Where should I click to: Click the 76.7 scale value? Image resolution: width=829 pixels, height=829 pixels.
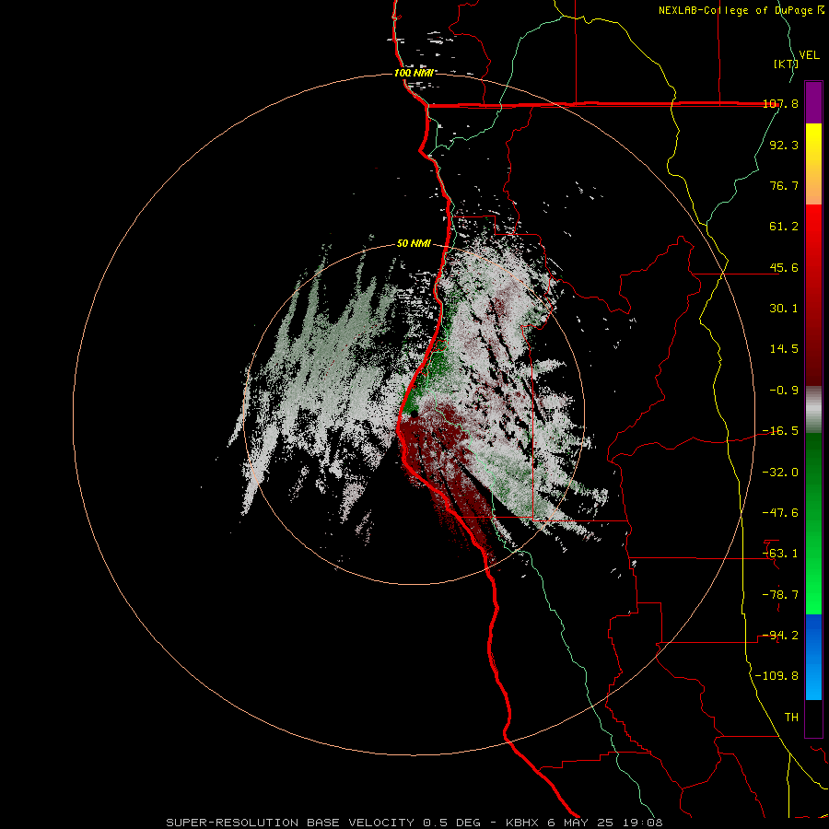point(784,185)
